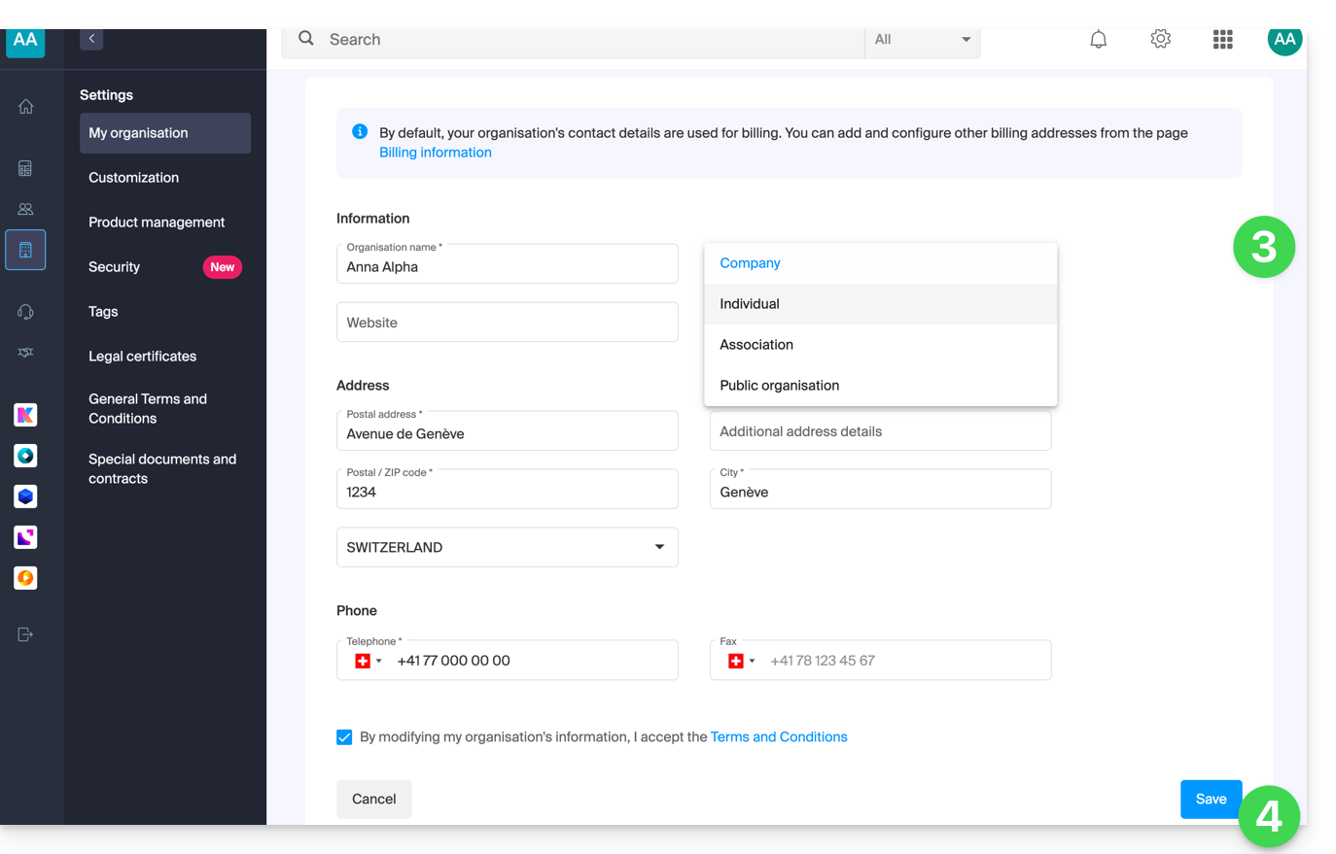Follow the Billing information link
1336x854 pixels.
tap(435, 153)
